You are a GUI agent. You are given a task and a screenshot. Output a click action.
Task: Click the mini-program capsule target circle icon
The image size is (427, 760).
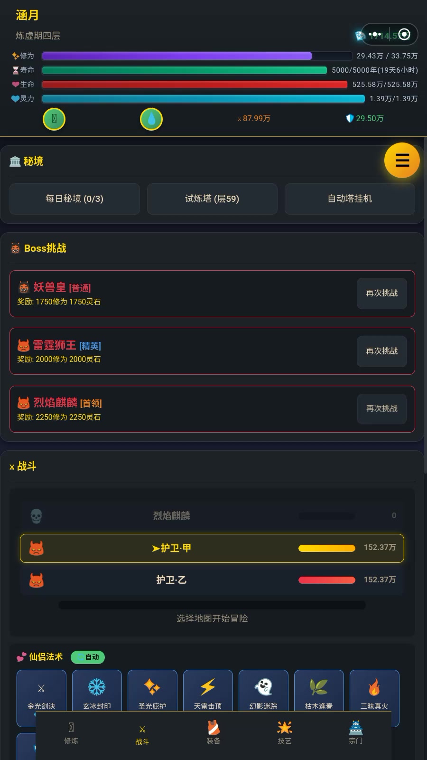click(x=404, y=34)
